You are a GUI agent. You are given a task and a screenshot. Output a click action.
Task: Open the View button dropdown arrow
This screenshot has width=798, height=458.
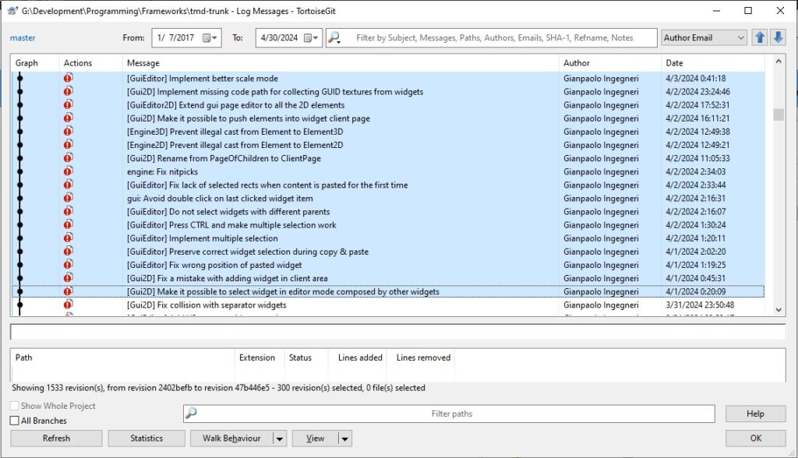point(345,439)
